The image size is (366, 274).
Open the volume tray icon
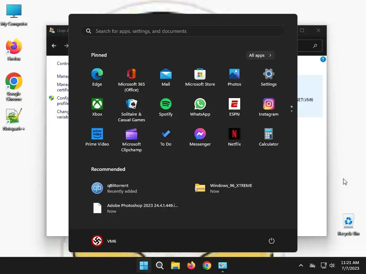click(x=332, y=265)
